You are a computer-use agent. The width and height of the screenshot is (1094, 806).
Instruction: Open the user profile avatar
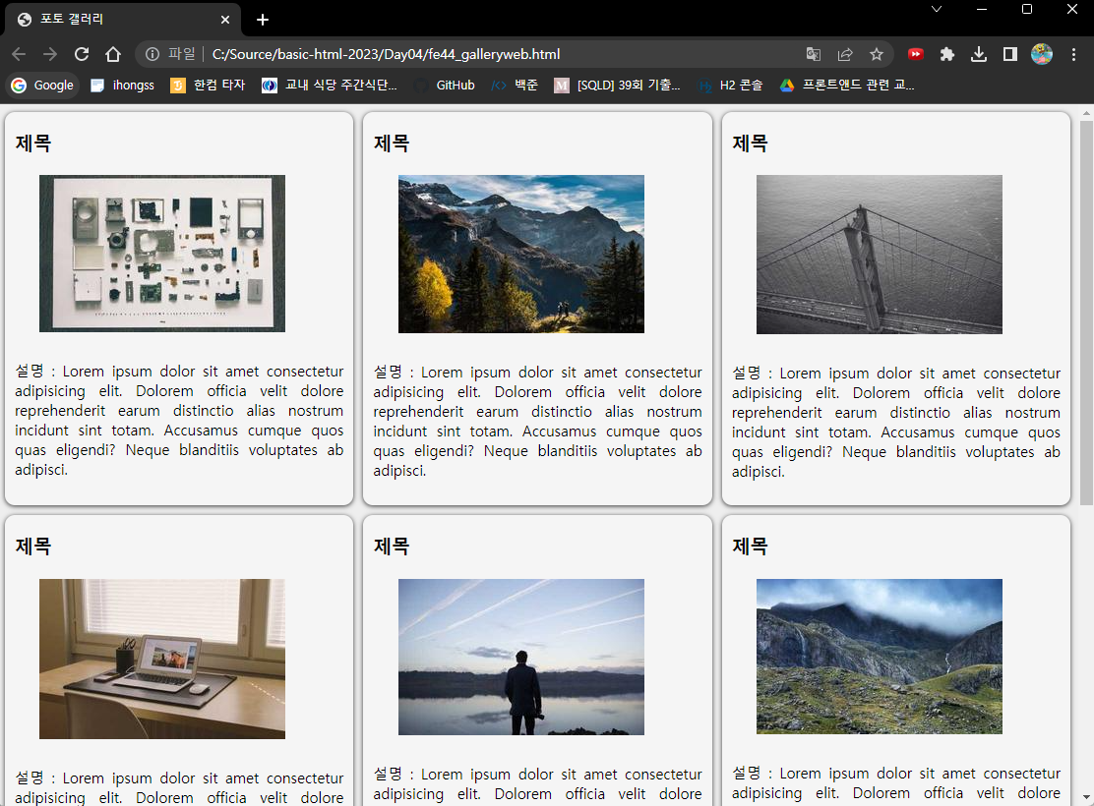click(1042, 54)
